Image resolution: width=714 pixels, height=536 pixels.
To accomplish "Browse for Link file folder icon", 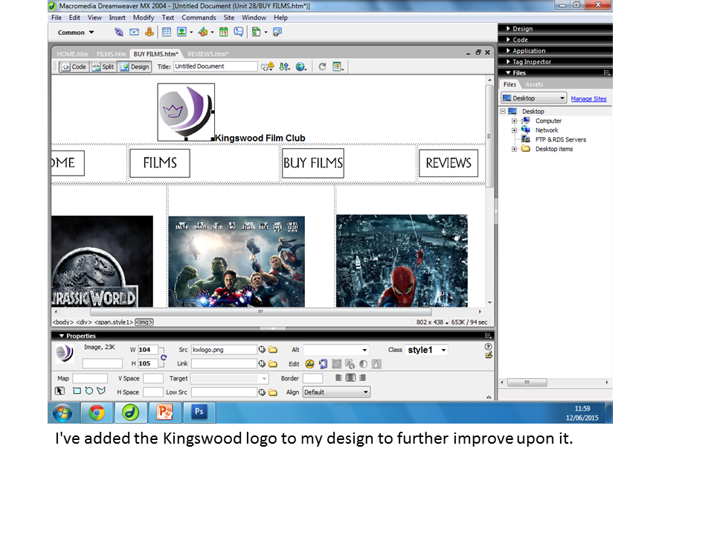I will (x=273, y=364).
